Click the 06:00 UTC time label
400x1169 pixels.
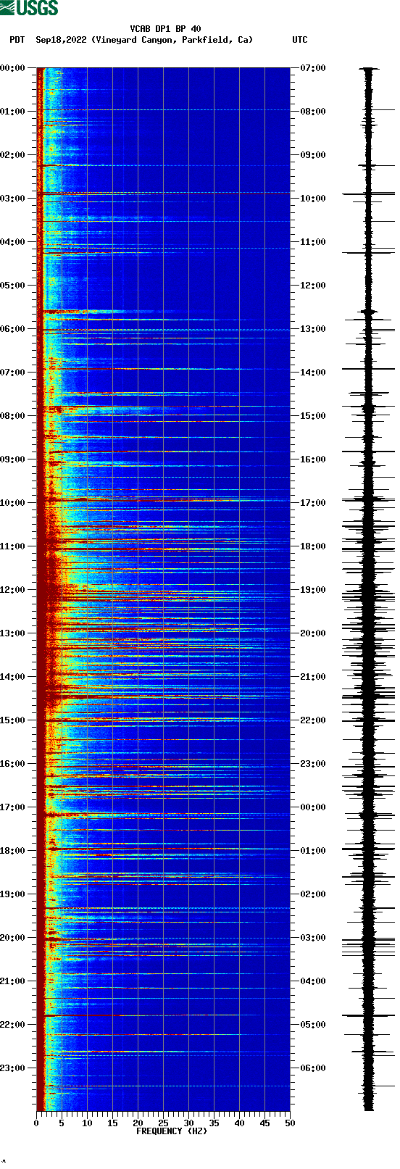click(x=313, y=1068)
